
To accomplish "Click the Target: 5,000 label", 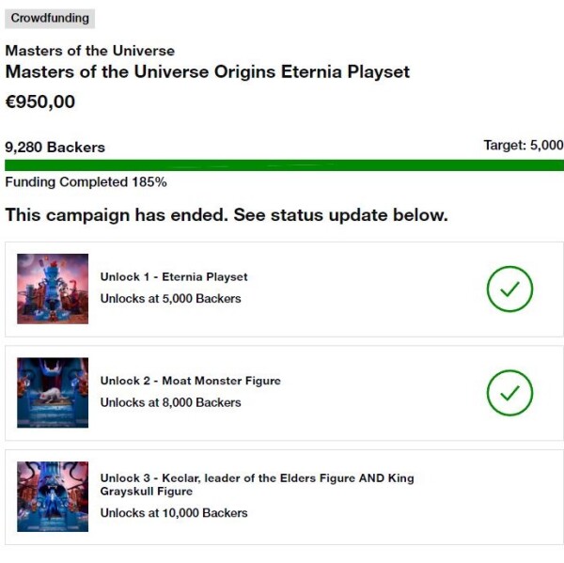I will (x=524, y=145).
